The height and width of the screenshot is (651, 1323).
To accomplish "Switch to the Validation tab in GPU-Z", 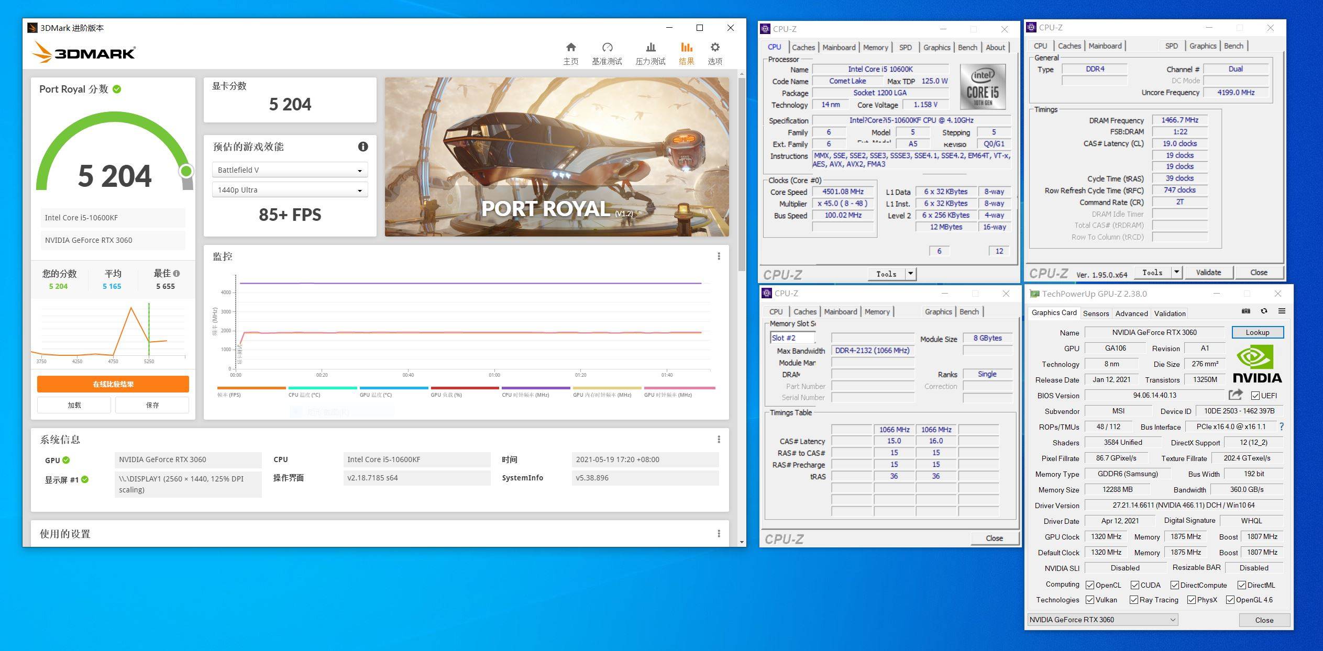I will coord(1170,313).
